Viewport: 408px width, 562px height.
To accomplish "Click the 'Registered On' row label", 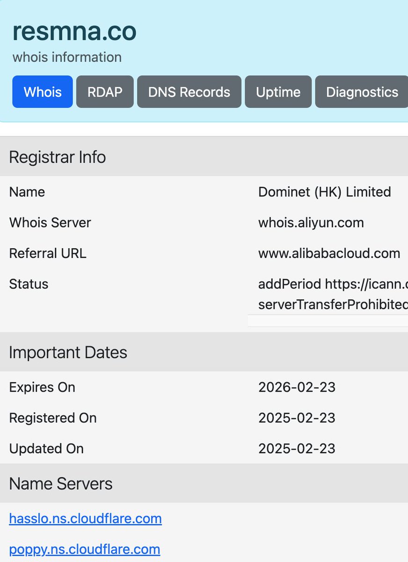I will (53, 418).
